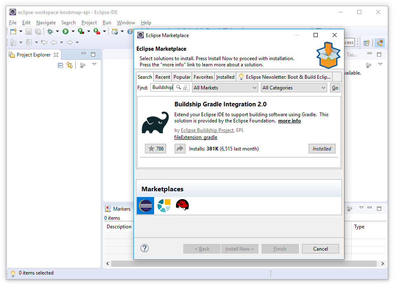Click the Find search text field

tap(163, 87)
